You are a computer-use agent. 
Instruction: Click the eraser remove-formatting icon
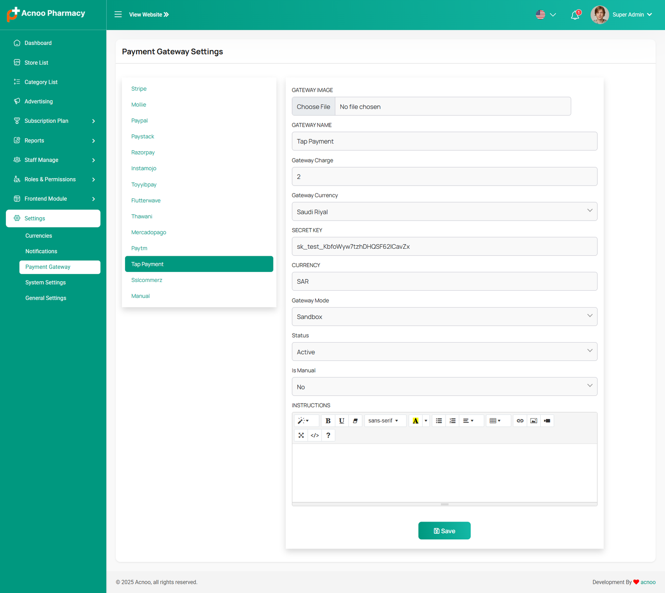[355, 421]
